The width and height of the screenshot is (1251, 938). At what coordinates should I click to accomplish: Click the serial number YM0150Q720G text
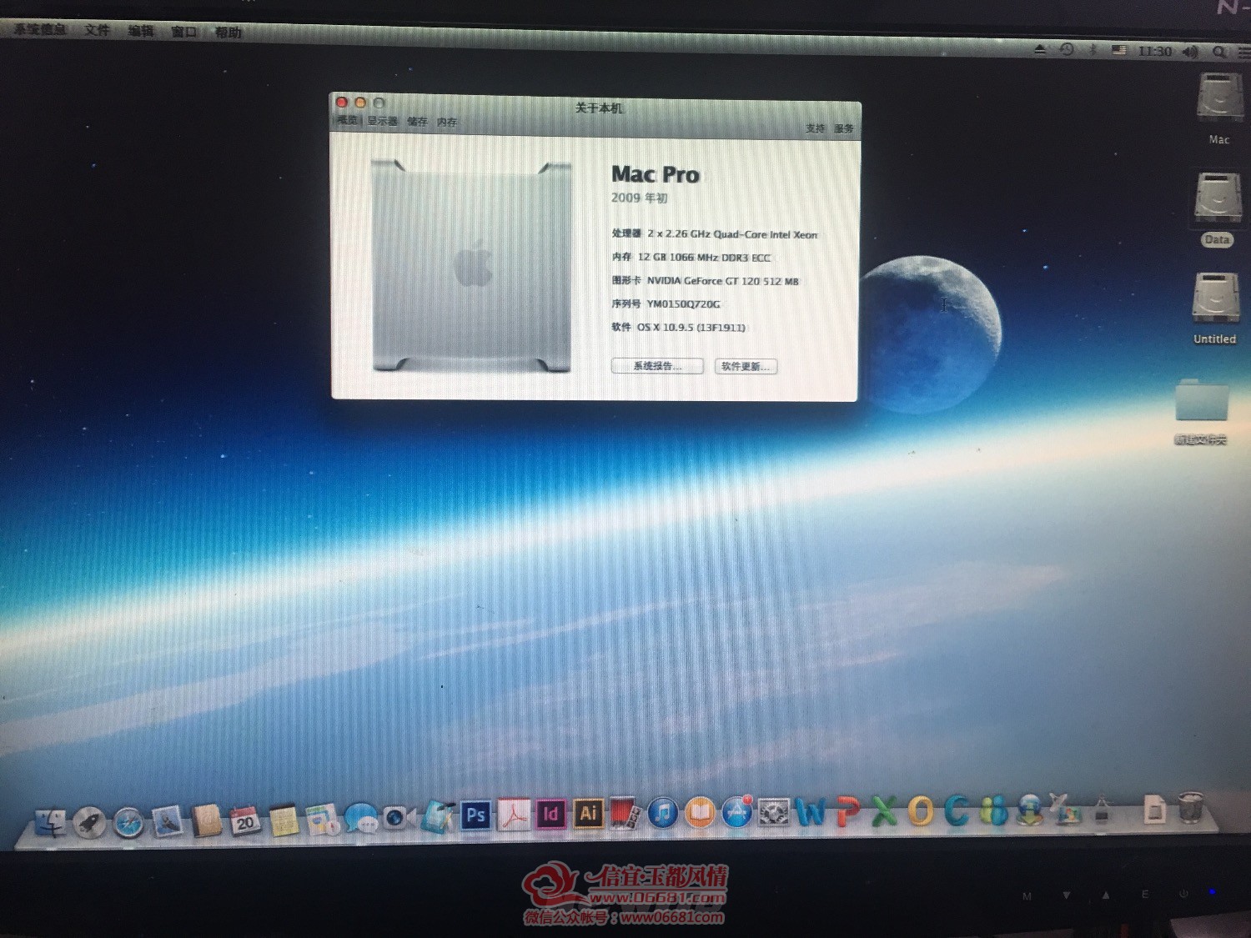(683, 304)
